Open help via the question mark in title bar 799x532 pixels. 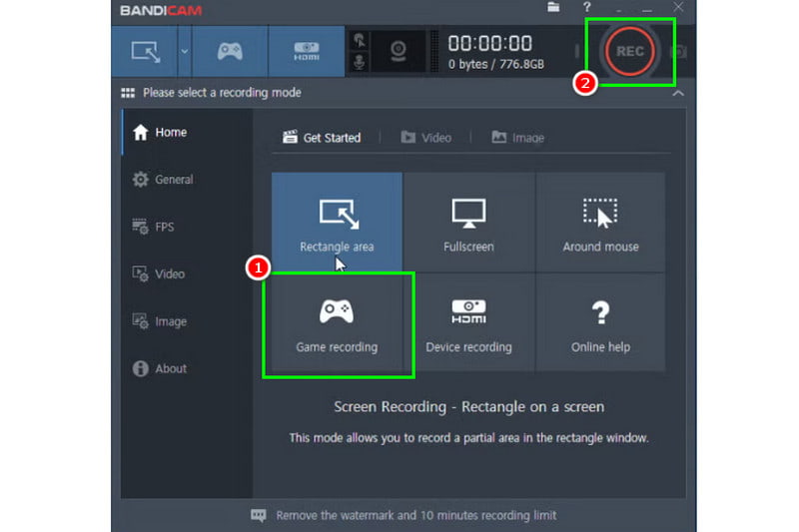586,7
